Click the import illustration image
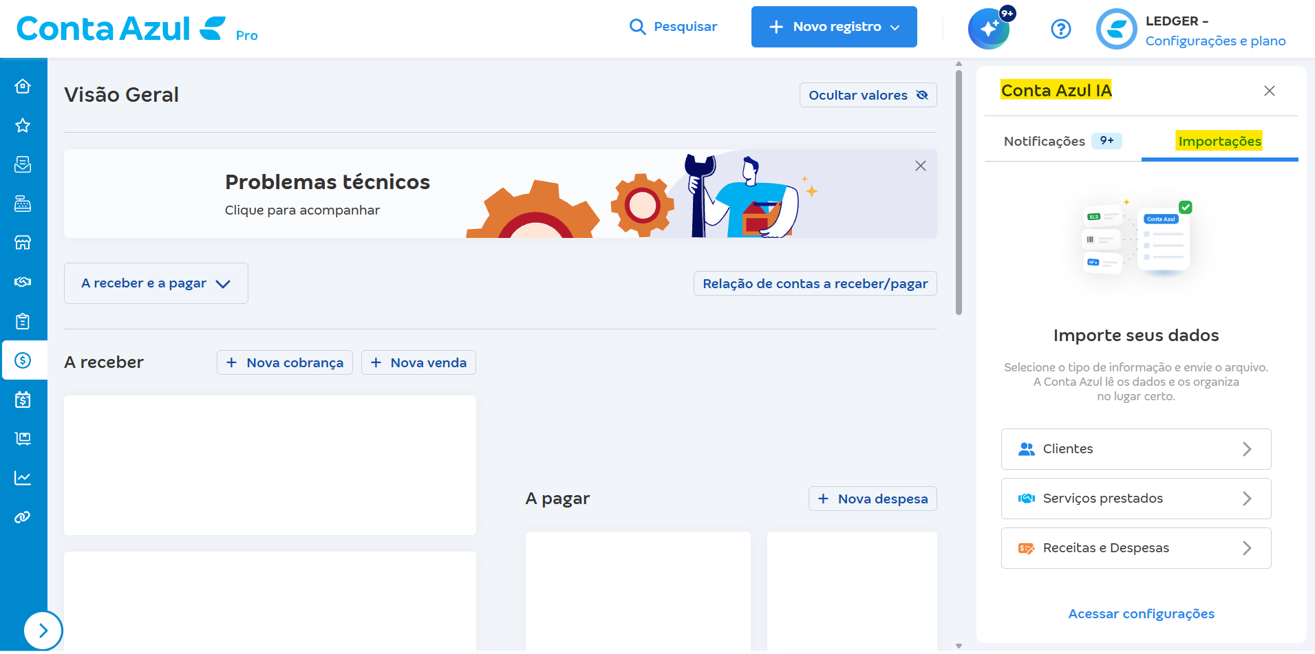1315x654 pixels. click(x=1137, y=238)
